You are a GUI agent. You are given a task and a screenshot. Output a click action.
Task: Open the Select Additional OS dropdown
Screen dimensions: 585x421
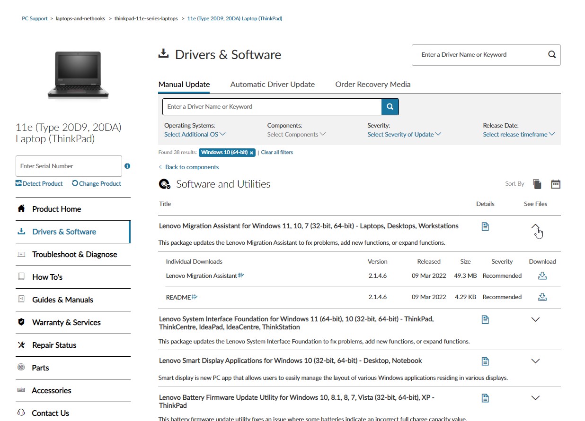pos(194,134)
